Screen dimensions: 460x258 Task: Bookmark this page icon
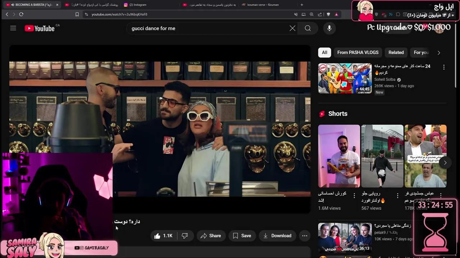77,14
